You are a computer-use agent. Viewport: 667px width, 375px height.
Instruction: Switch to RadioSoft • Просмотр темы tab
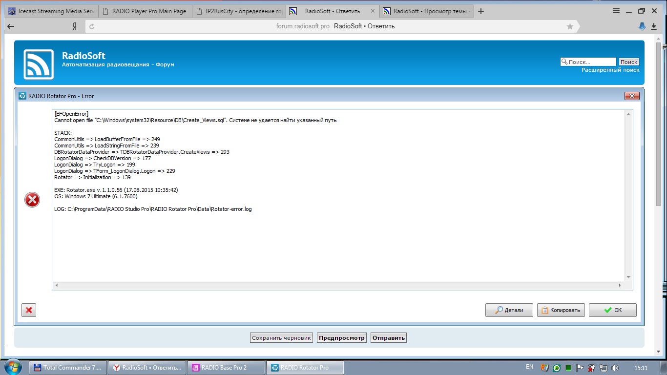tap(426, 11)
